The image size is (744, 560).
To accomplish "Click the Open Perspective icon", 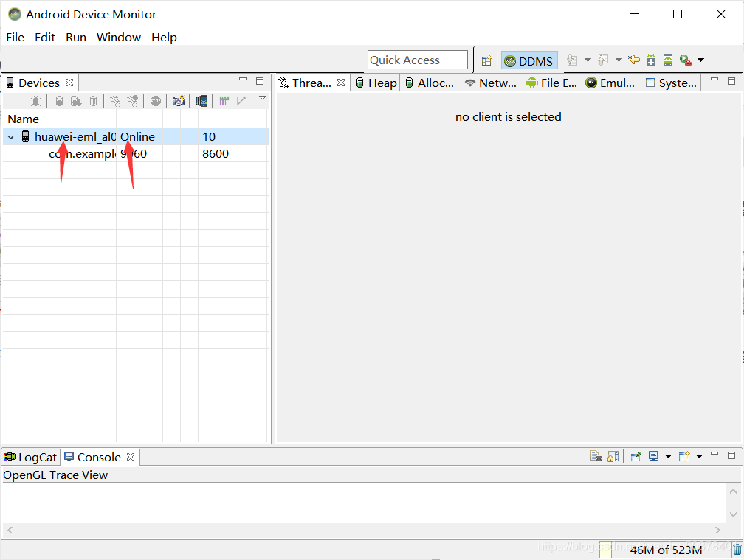I will [x=487, y=60].
